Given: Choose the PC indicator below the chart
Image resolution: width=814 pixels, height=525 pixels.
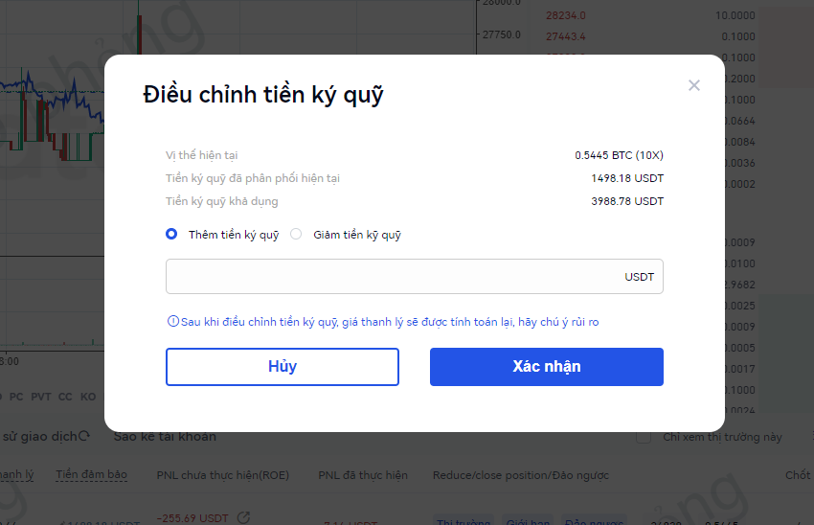Looking at the screenshot, I should point(16,397).
